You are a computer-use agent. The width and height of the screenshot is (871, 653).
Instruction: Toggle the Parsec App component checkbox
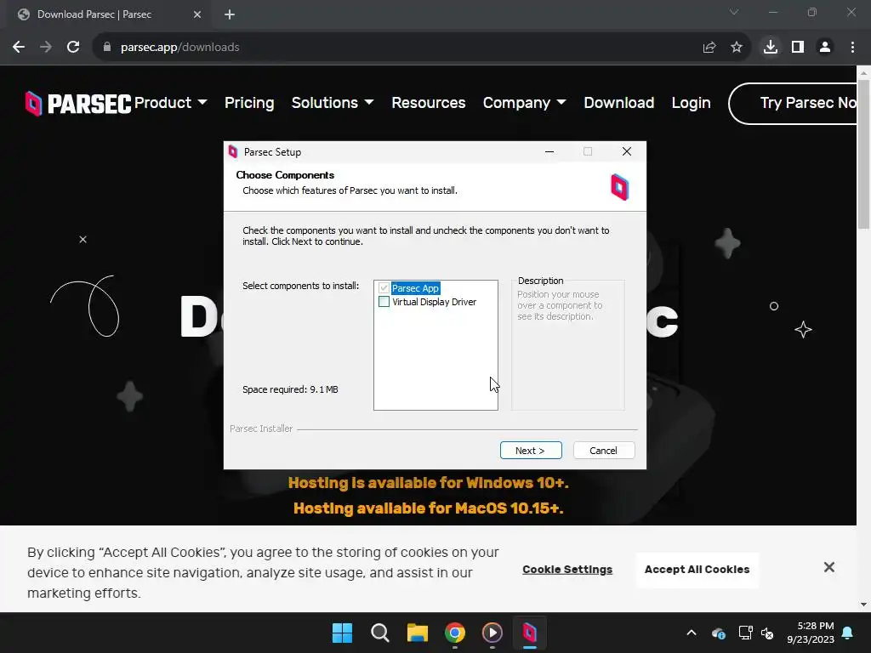[384, 288]
